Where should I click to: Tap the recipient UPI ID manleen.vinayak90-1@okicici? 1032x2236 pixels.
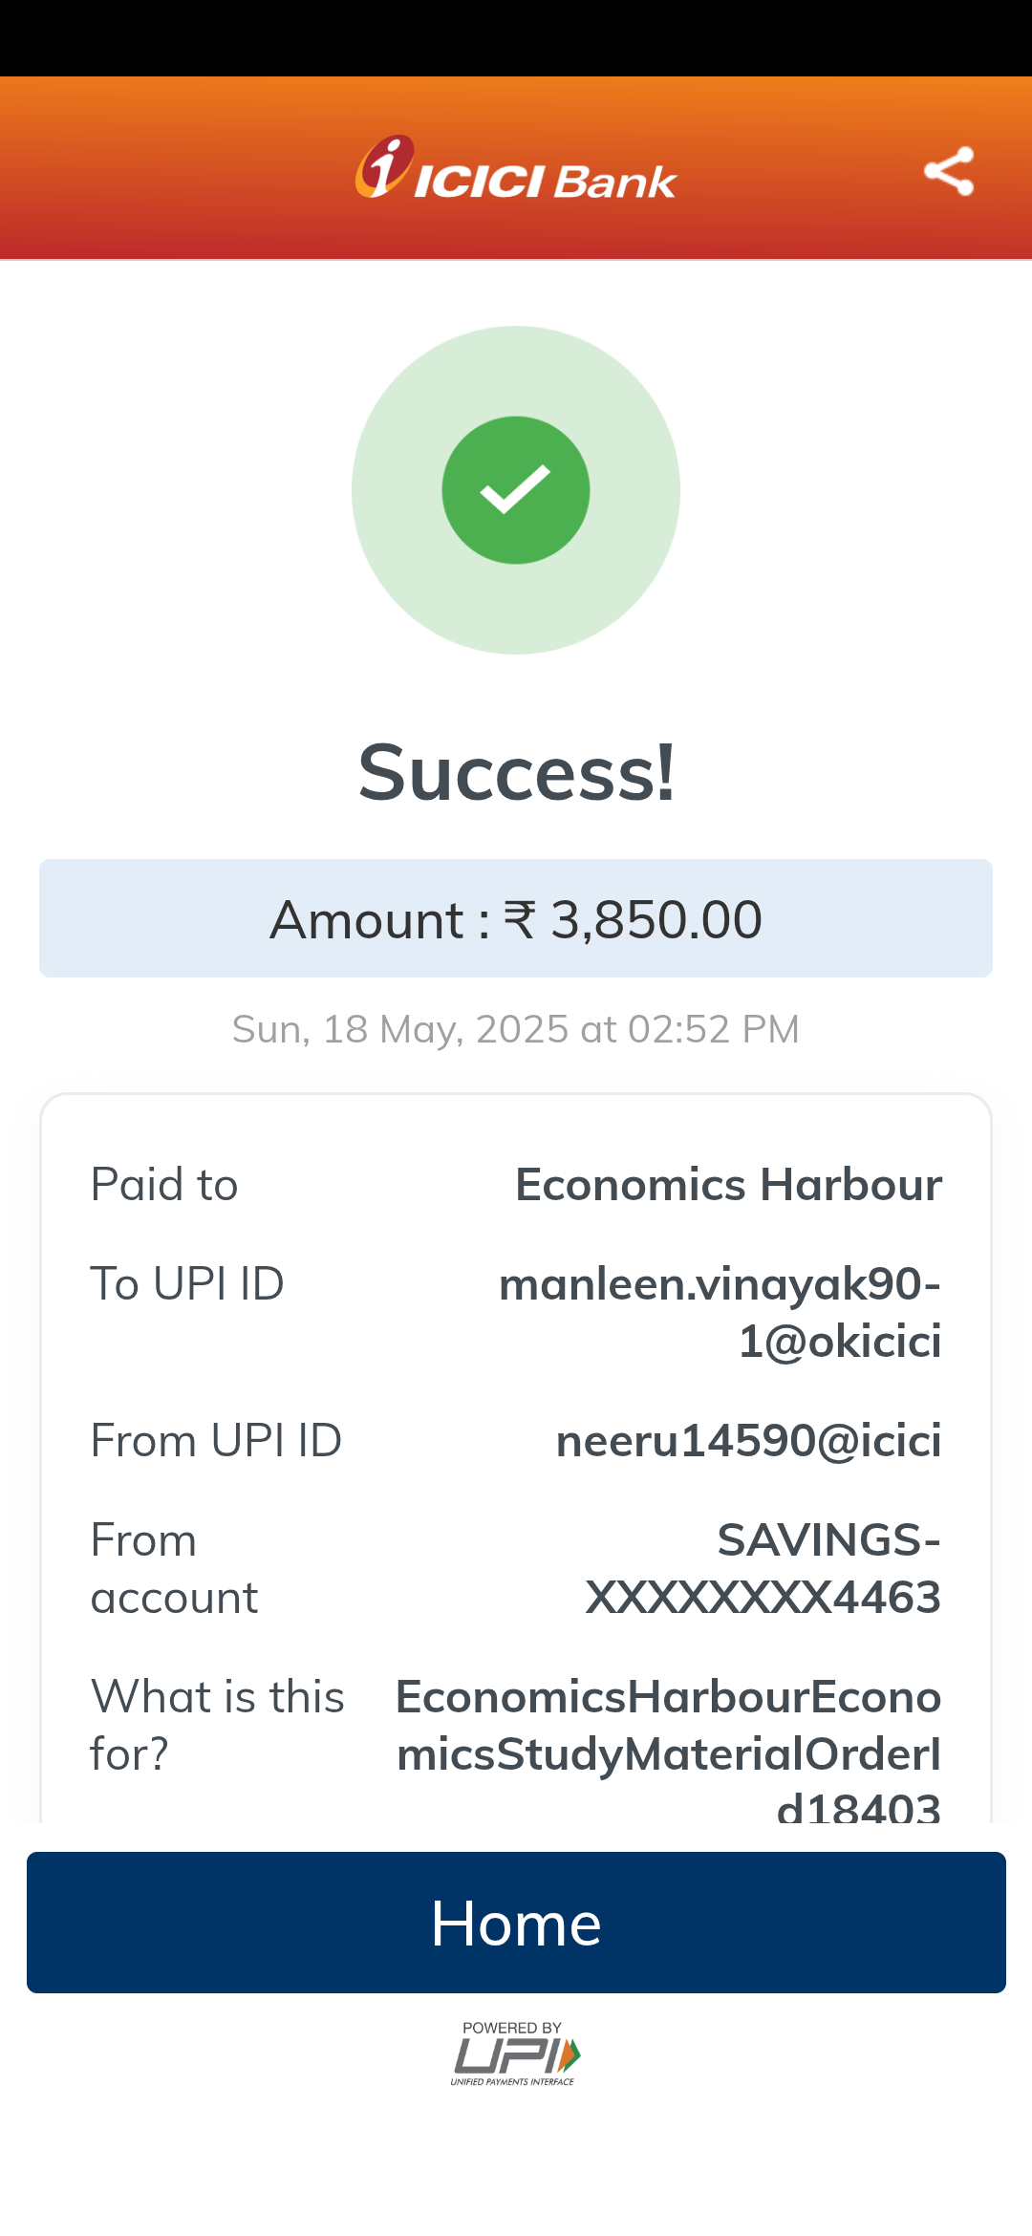[x=720, y=1312]
